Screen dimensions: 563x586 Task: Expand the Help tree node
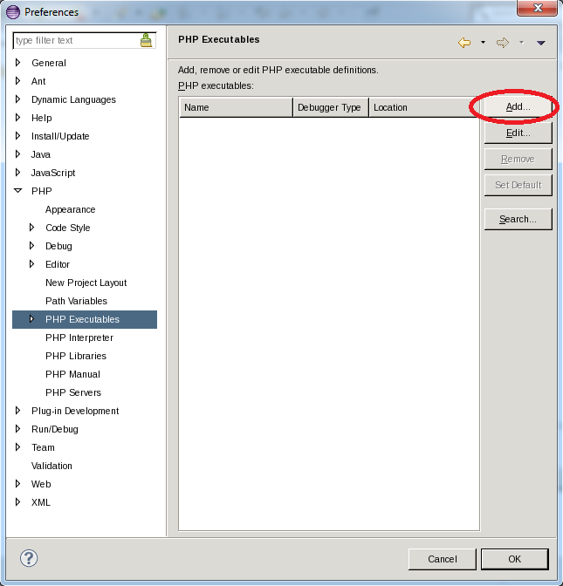click(x=17, y=118)
